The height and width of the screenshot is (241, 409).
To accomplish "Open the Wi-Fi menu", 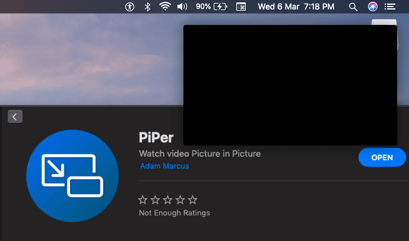I will 165,7.
